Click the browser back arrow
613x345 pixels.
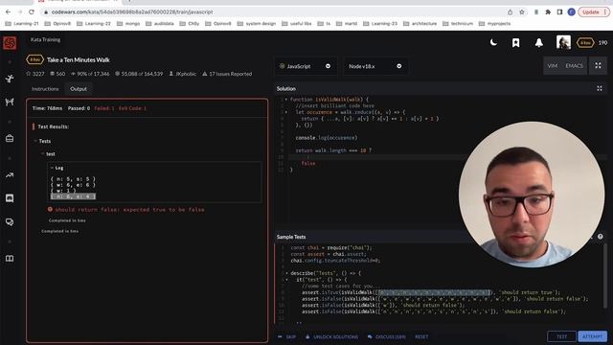pos(9,12)
